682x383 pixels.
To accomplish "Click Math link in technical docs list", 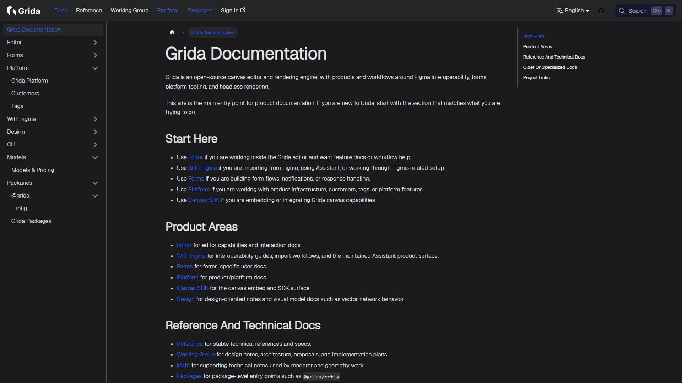I will point(183,366).
